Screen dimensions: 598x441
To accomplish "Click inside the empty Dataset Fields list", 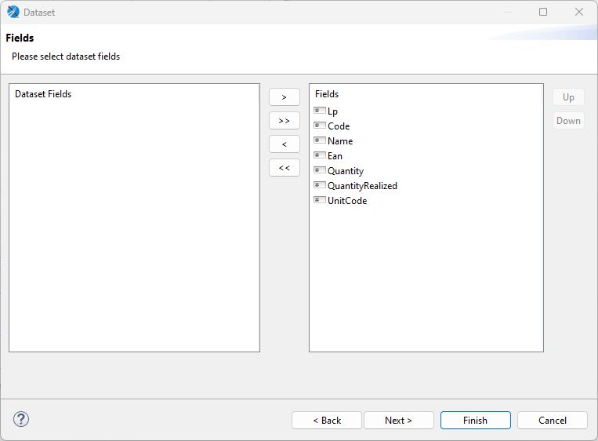I will pos(134,228).
